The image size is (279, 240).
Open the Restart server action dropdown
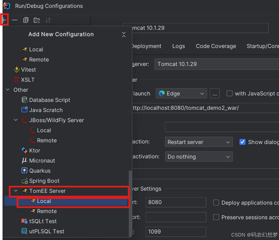pyautogui.click(x=198, y=142)
